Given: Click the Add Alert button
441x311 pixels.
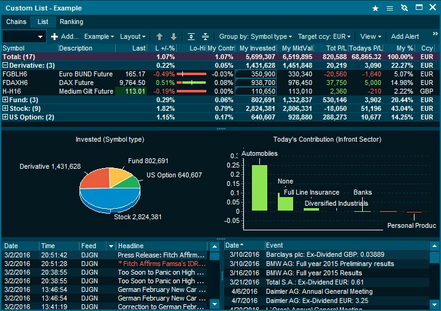Looking at the screenshot, I should [405, 37].
